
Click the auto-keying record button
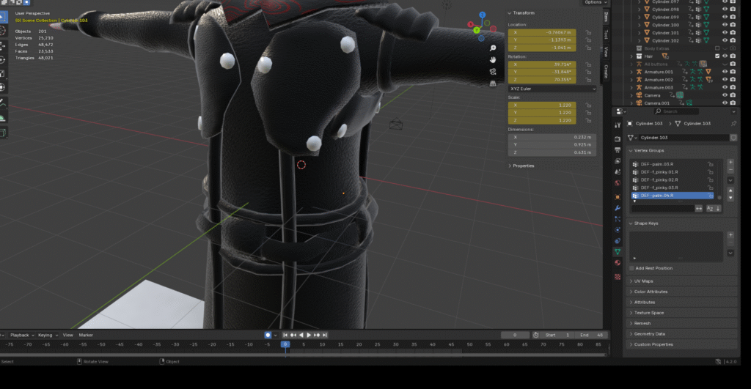click(268, 335)
